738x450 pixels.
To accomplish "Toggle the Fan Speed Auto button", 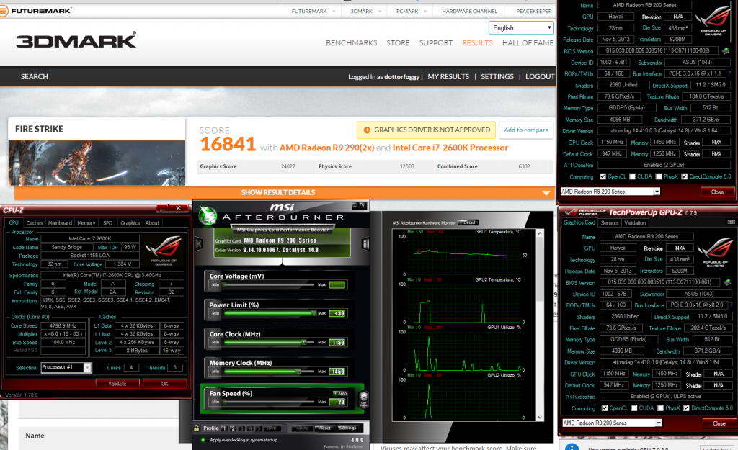I will coord(338,393).
